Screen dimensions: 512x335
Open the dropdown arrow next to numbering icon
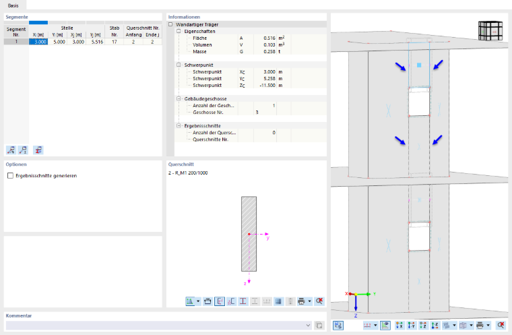click(x=375, y=325)
